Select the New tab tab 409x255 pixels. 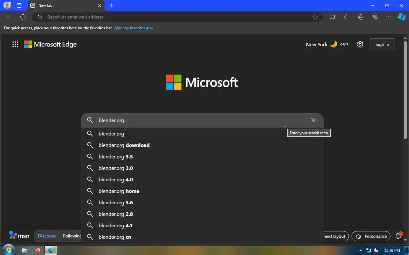click(66, 5)
